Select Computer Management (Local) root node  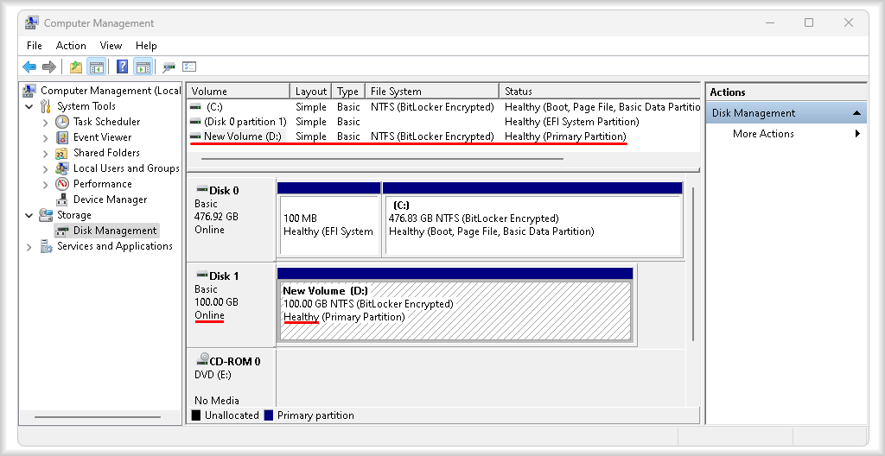(110, 91)
